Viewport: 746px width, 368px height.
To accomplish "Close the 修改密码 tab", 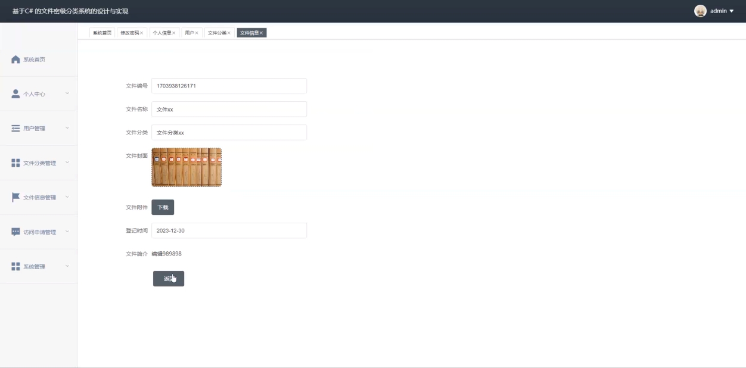I will coord(142,33).
